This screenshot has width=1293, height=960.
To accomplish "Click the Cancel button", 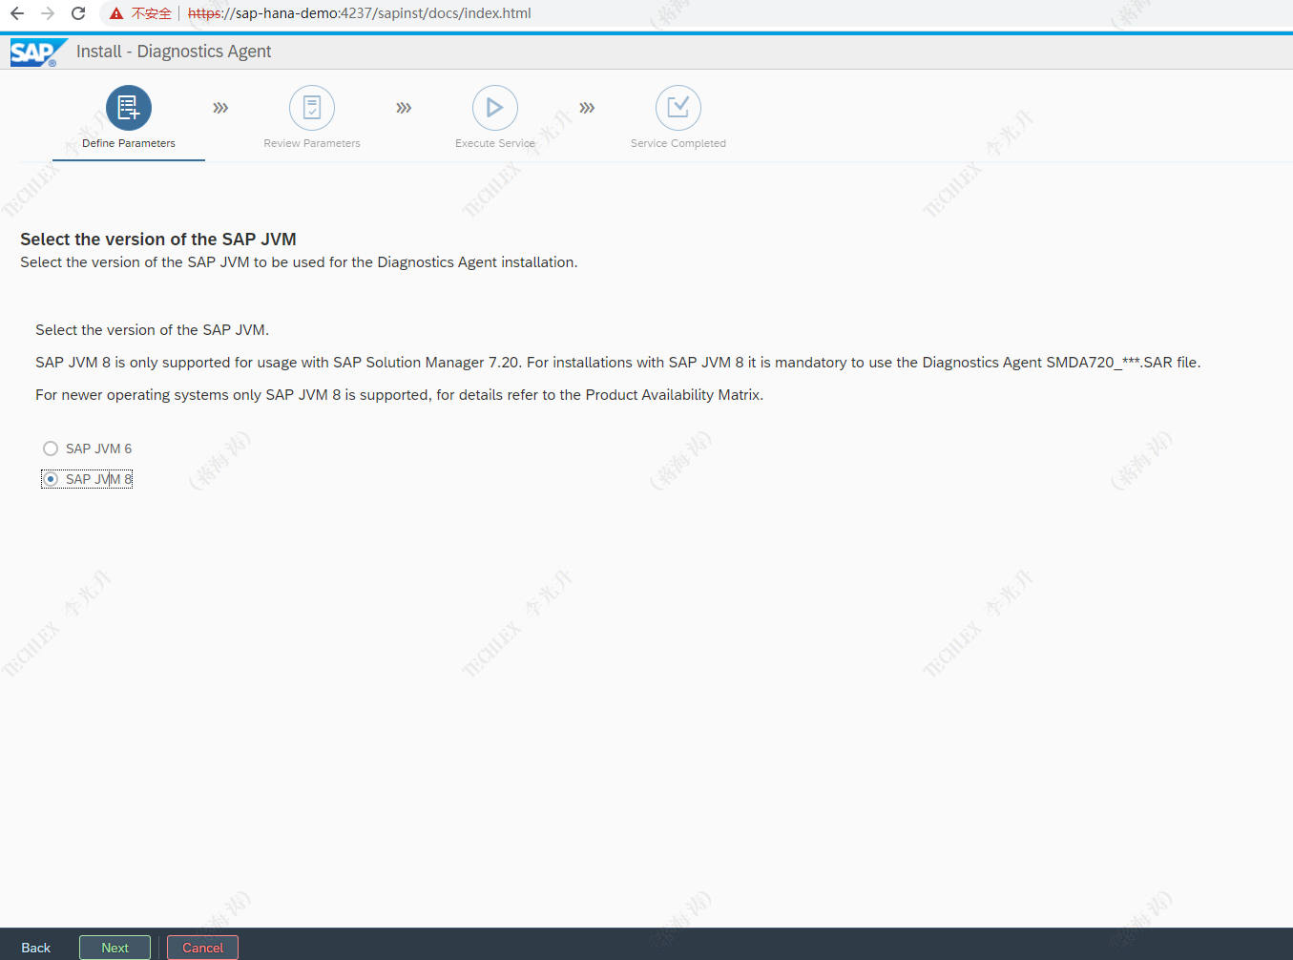I will tap(202, 948).
